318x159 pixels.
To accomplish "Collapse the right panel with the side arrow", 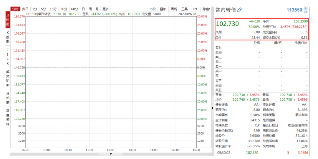I will [x=213, y=108].
